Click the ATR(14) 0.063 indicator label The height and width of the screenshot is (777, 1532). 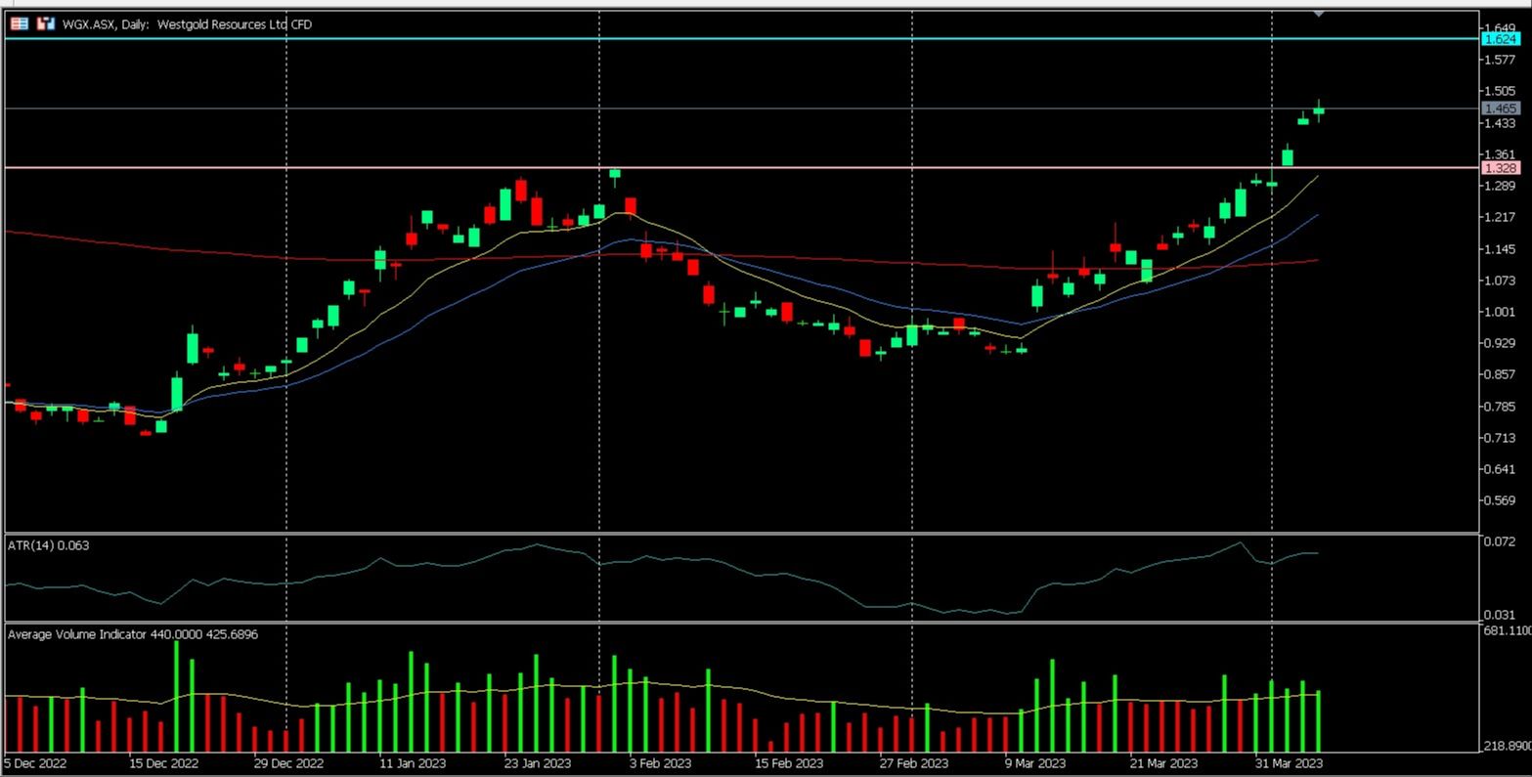click(x=48, y=545)
